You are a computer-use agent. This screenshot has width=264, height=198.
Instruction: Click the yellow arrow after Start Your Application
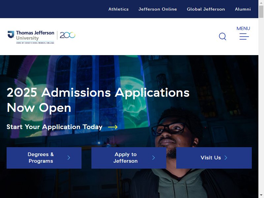click(x=113, y=127)
